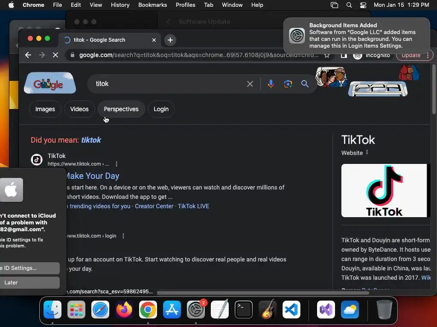Stop page loading with the X button
Viewport: 437px width, 327px height.
[55, 55]
